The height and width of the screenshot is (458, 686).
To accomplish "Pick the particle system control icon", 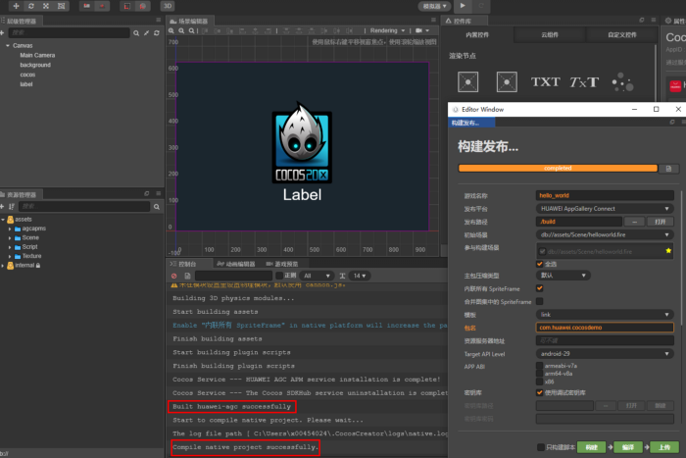I will (x=622, y=81).
